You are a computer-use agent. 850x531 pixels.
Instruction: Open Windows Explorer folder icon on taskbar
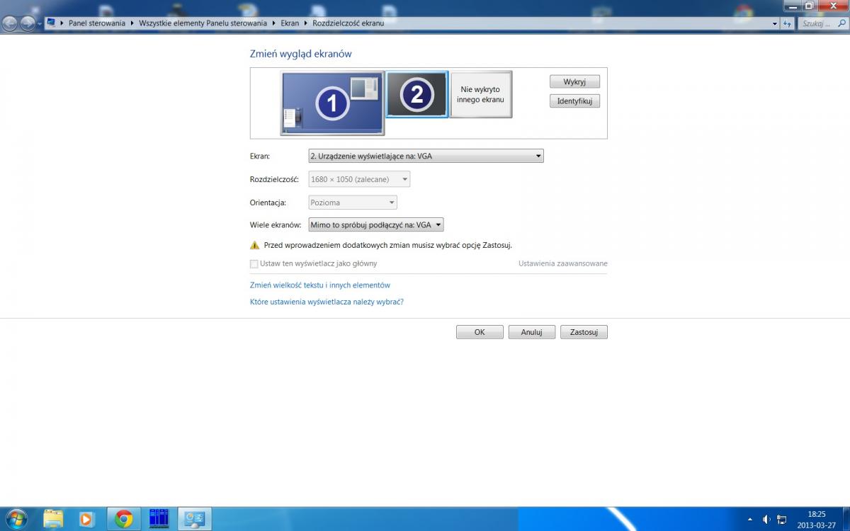(53, 519)
